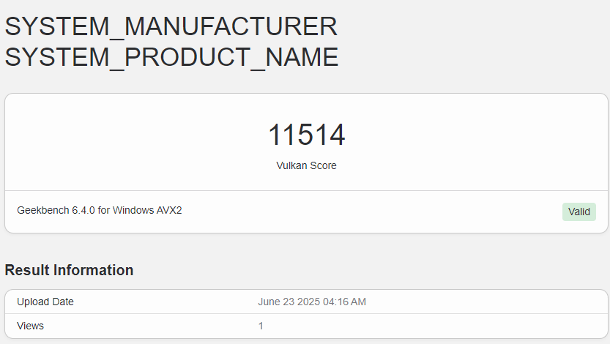Click the word Score below 11514
The image size is (610, 344).
point(323,165)
